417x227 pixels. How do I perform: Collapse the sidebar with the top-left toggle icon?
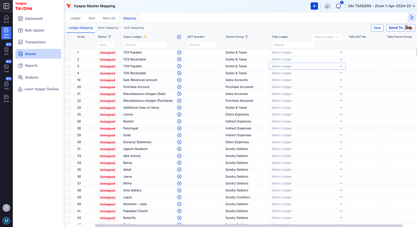[6, 6]
